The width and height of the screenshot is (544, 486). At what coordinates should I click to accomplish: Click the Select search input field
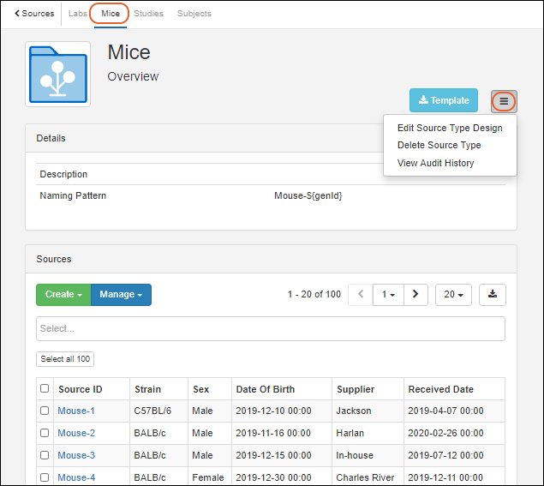point(270,328)
